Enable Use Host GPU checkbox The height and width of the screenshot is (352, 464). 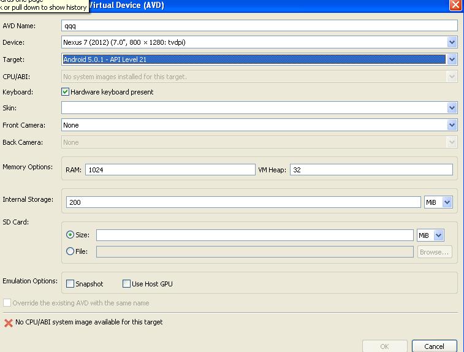pos(126,283)
